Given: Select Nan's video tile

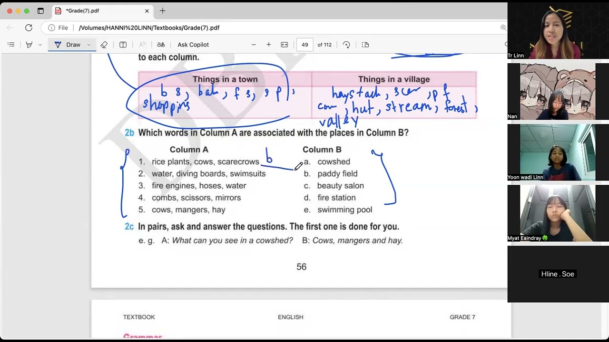Looking at the screenshot, I should click(558, 91).
